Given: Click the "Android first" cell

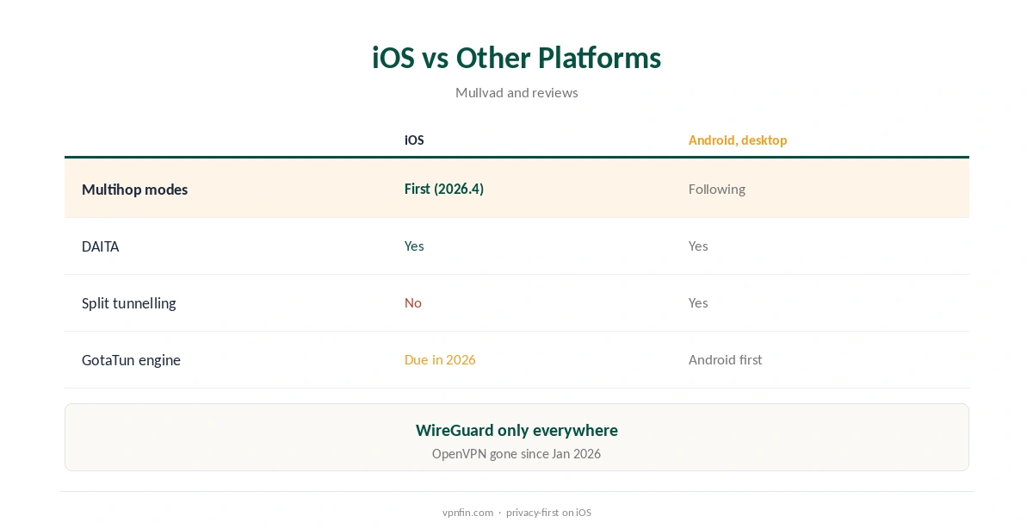Looking at the screenshot, I should pos(726,359).
